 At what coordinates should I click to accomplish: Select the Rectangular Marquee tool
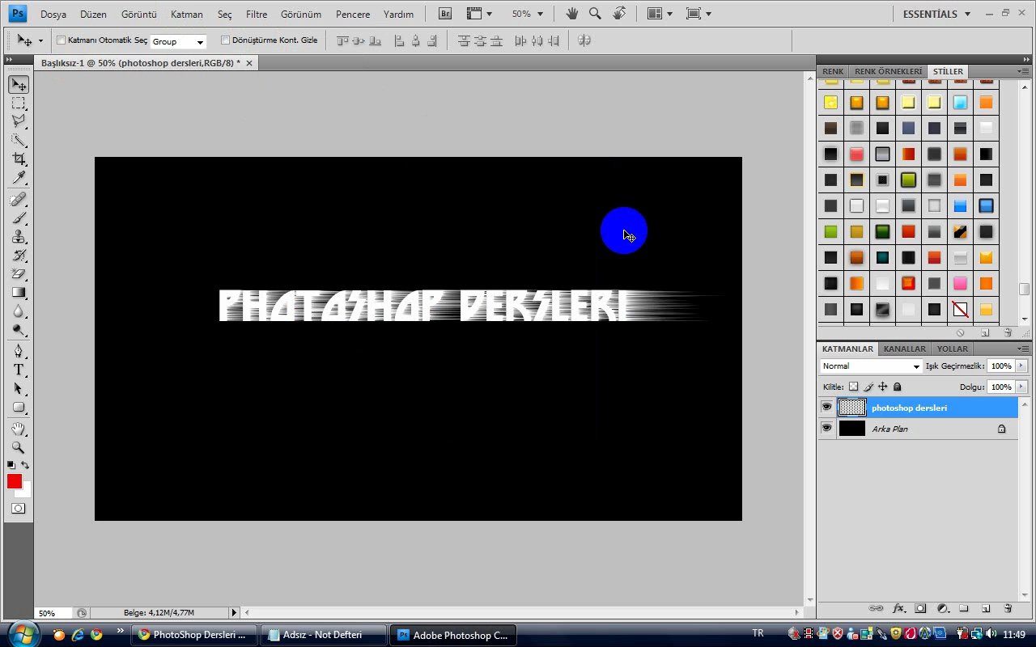point(19,104)
